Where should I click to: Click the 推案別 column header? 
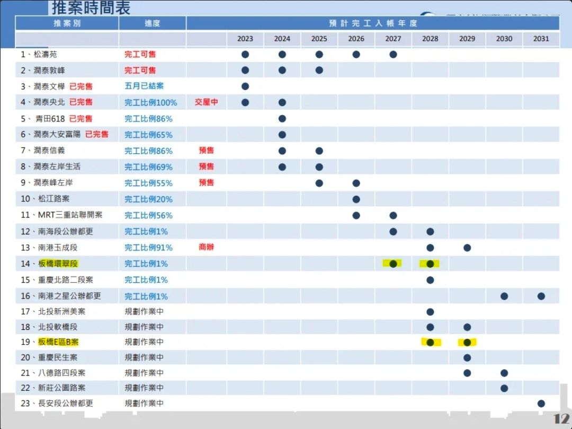[x=67, y=23]
